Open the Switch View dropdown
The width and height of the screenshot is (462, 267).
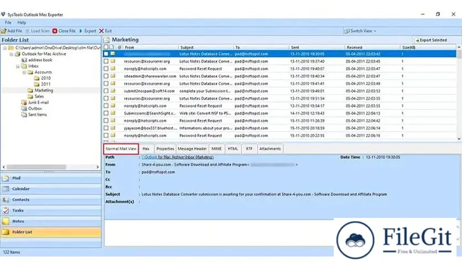[375, 31]
